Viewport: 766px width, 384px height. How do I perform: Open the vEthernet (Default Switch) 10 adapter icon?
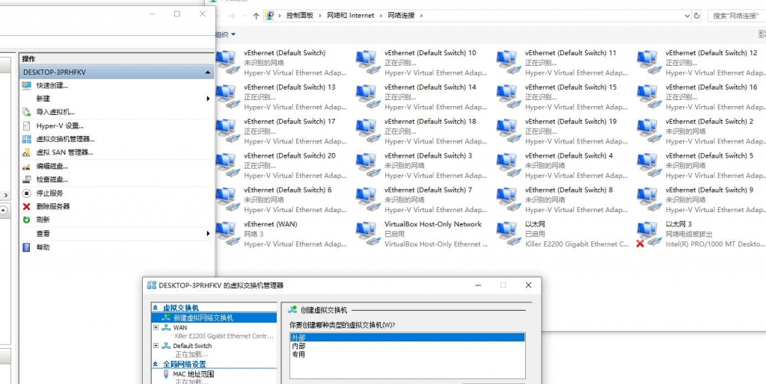[x=367, y=62]
